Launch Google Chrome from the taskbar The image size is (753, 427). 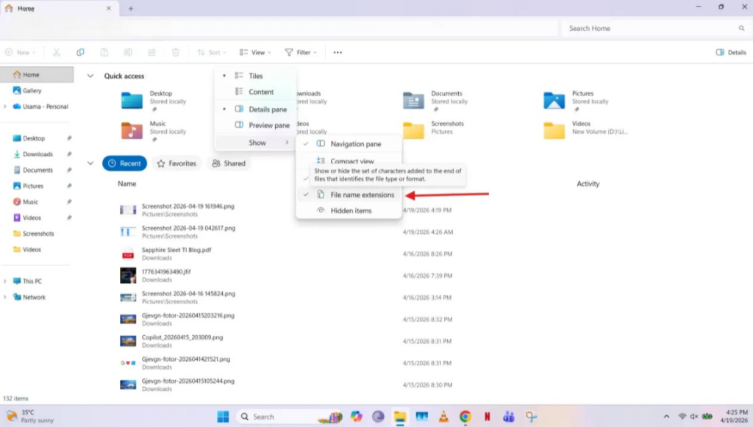point(465,417)
